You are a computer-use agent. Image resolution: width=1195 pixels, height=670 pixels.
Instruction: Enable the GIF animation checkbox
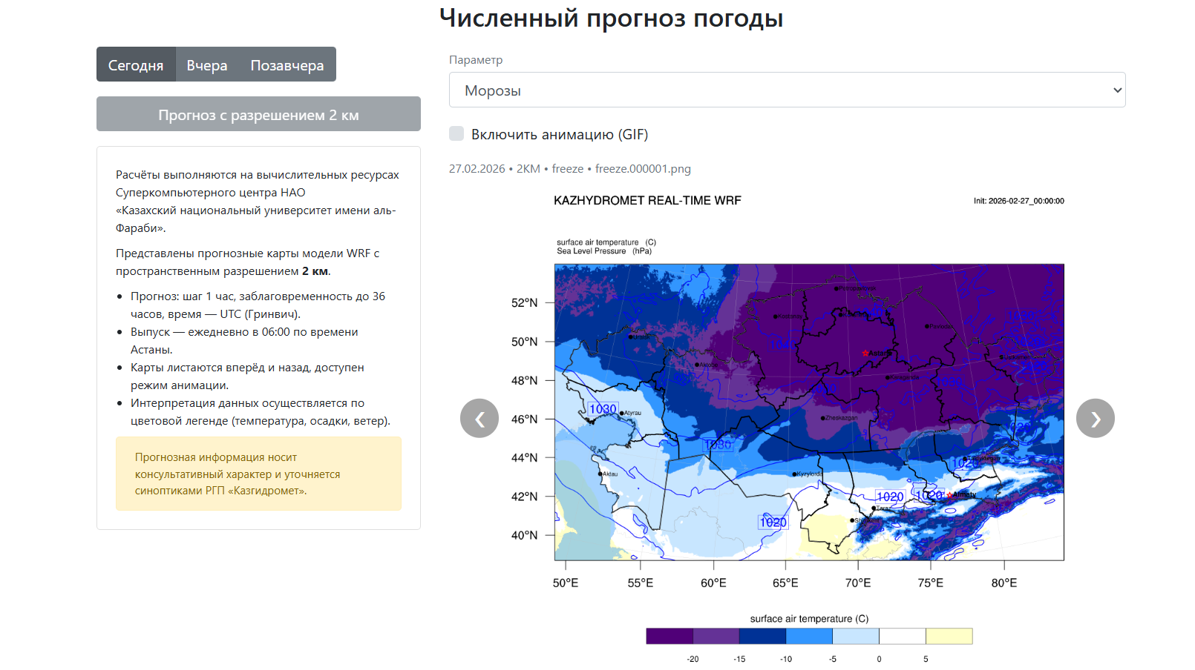[456, 133]
